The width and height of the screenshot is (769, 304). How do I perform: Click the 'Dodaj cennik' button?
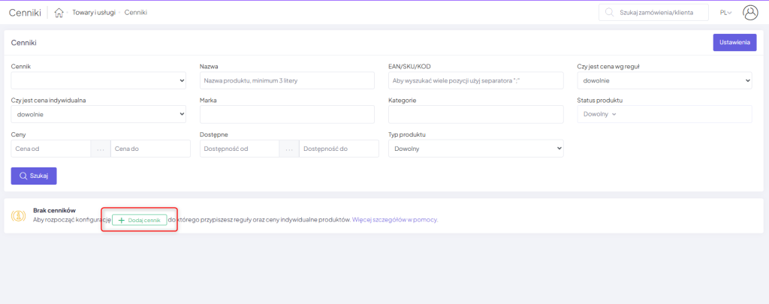coord(139,220)
